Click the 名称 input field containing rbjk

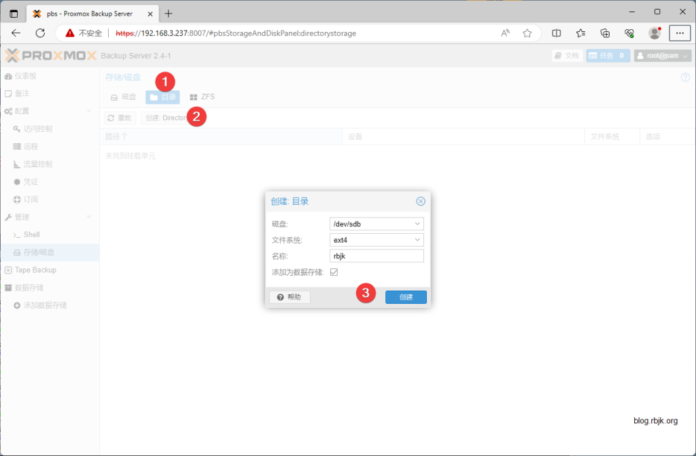coord(376,256)
